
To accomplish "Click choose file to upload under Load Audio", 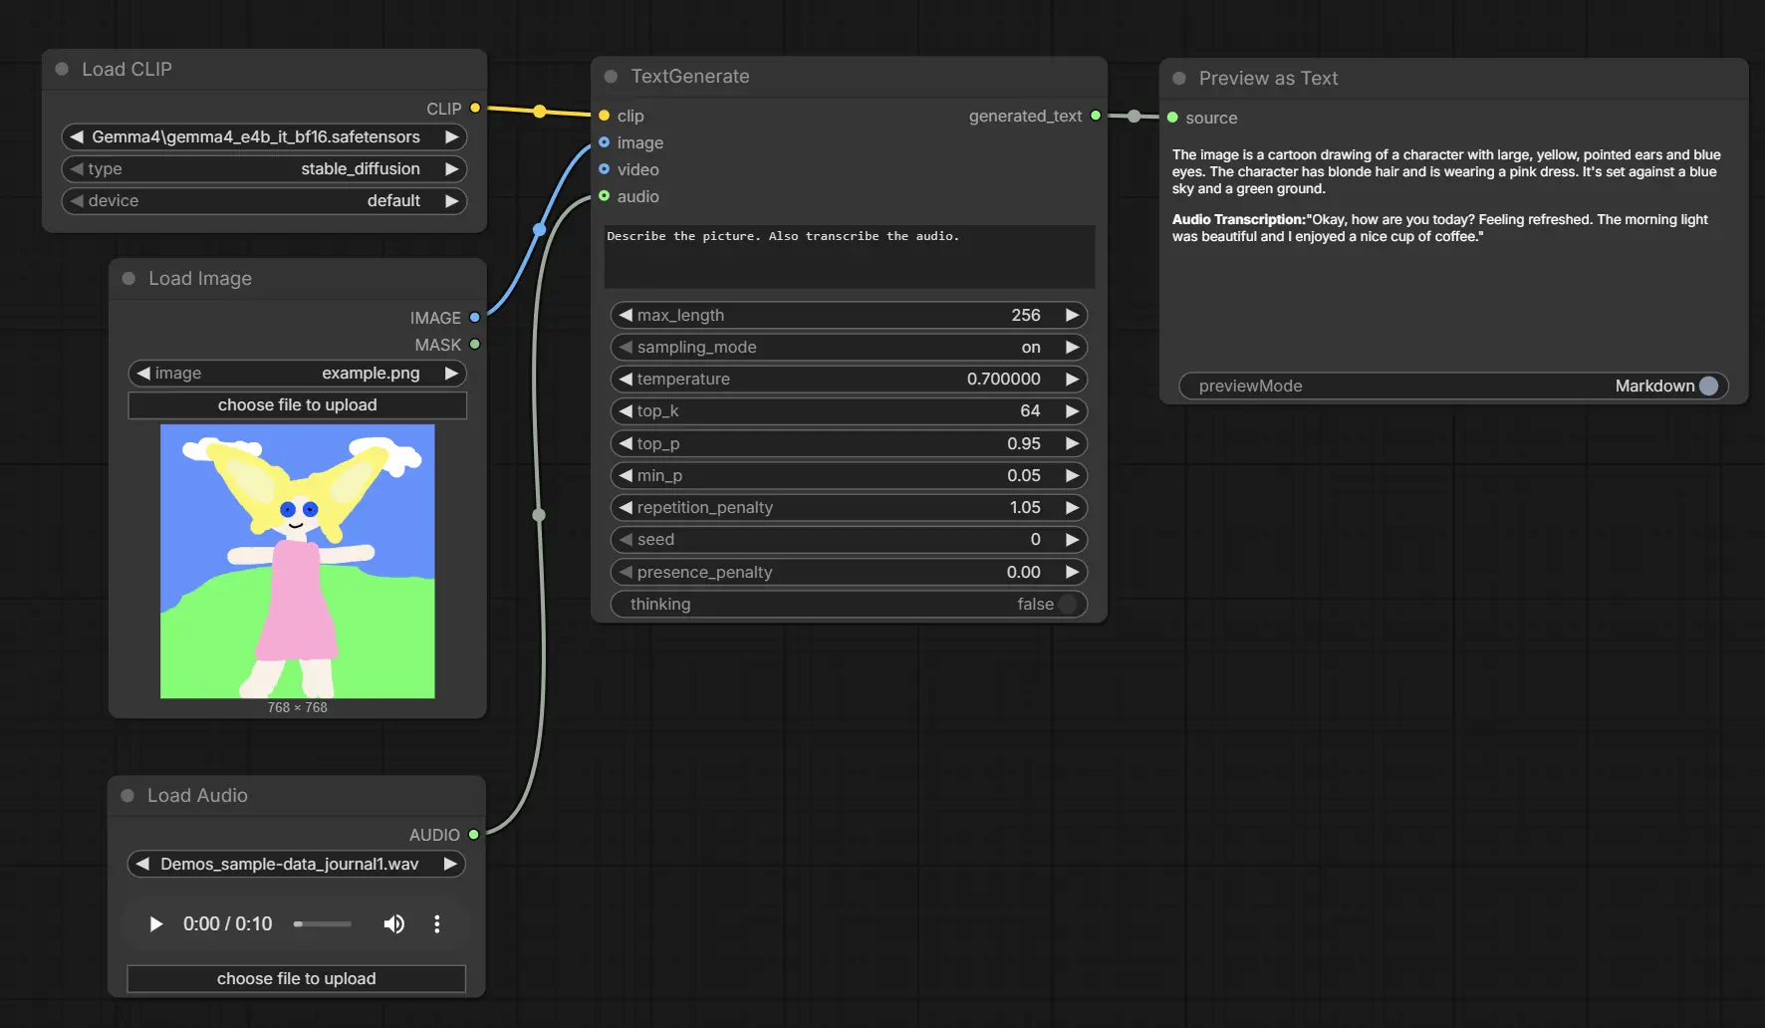I will pyautogui.click(x=296, y=978).
